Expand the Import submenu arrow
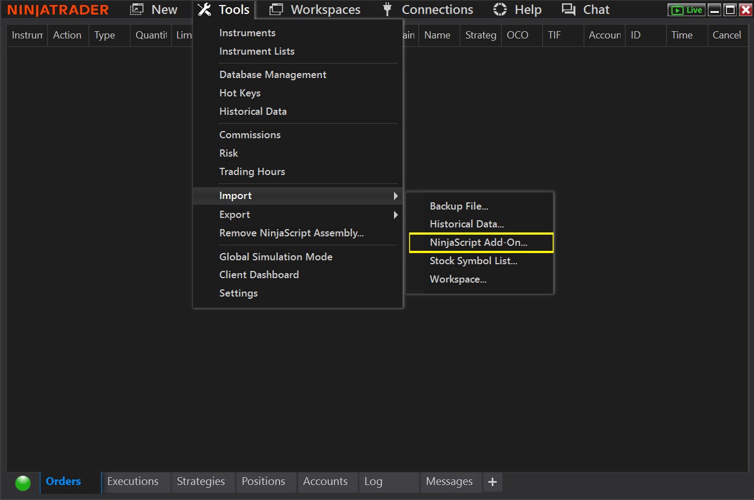This screenshot has width=754, height=500. coord(395,196)
